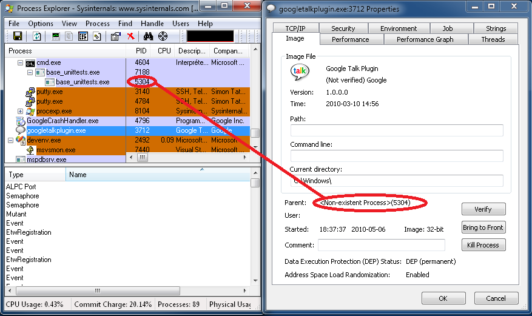Image resolution: width=532 pixels, height=316 pixels.
Task: Click the View Handles/DLLs toolbar icon
Action: (x=97, y=36)
